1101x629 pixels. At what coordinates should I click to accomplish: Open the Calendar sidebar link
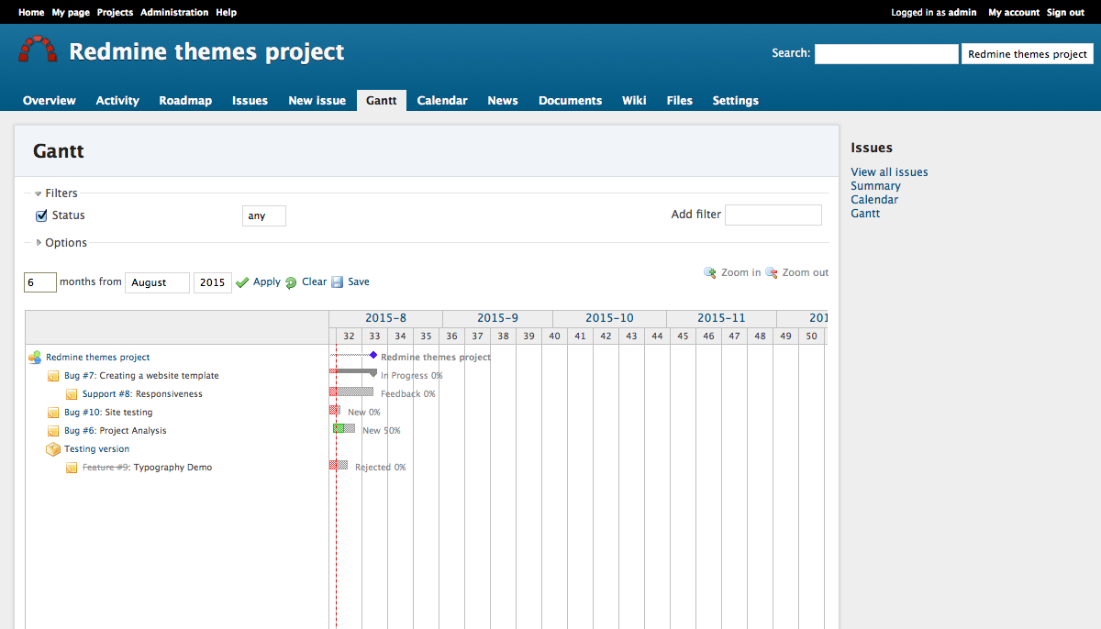[x=874, y=200]
